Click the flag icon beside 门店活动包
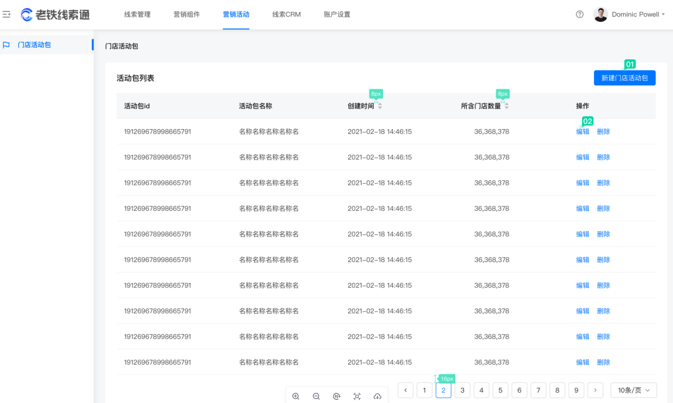The height and width of the screenshot is (403, 673). [6, 44]
